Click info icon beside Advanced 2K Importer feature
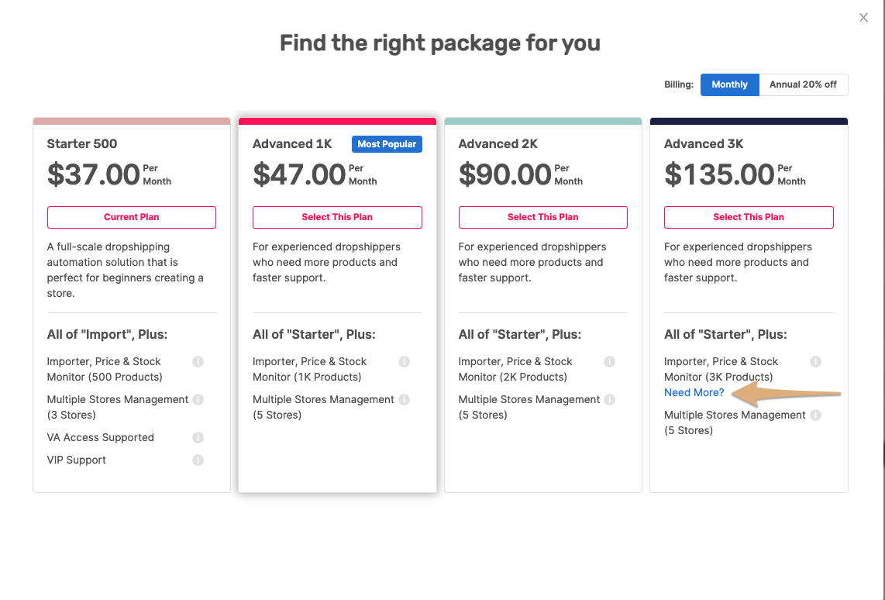 click(x=610, y=362)
